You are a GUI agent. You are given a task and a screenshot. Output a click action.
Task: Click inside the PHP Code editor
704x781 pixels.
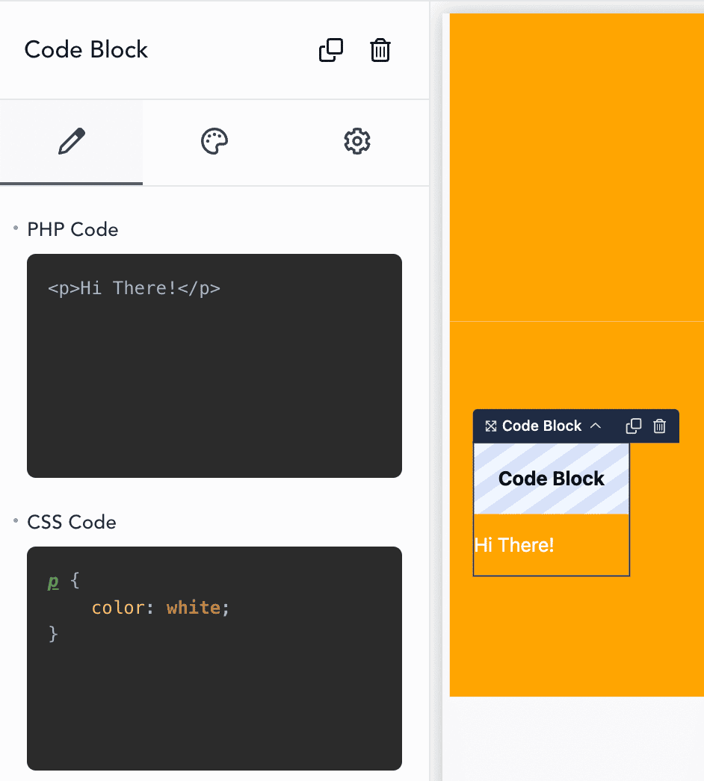coord(214,366)
